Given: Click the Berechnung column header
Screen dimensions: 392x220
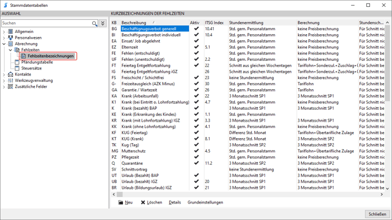Looking at the screenshot, I should 327,23.
